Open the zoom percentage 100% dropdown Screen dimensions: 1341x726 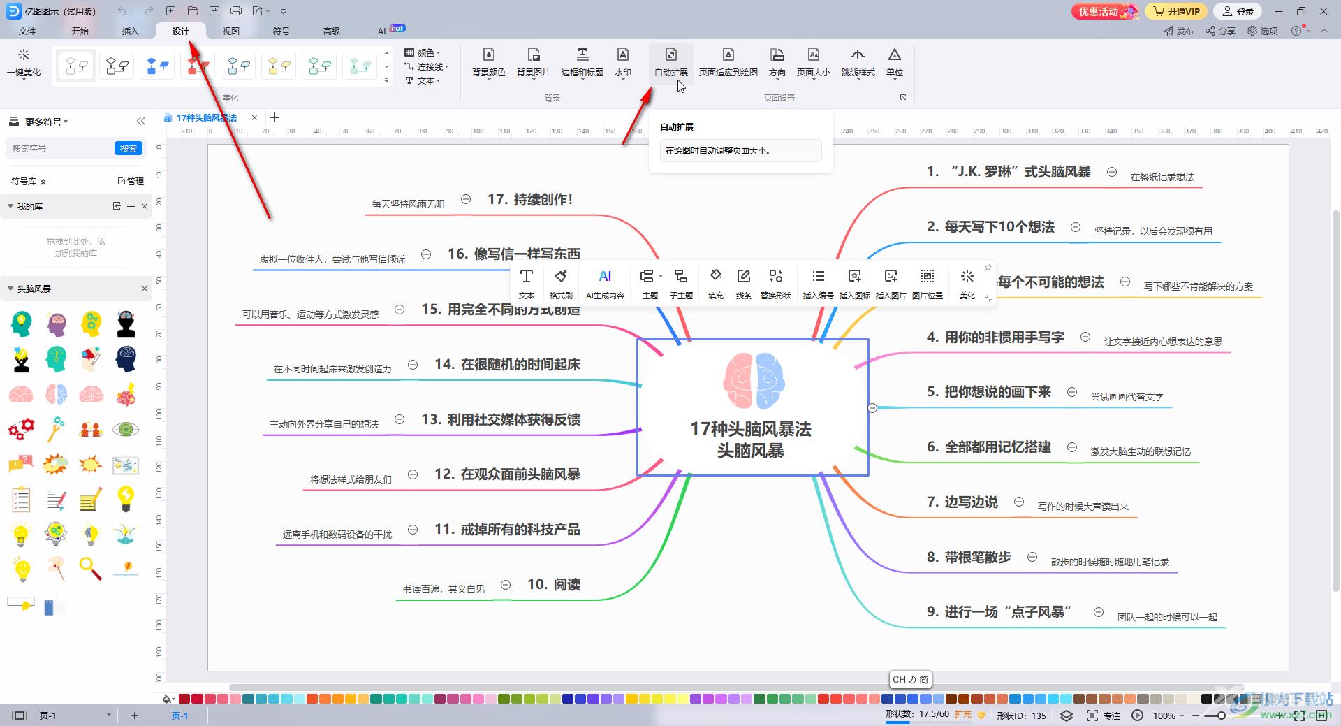click(x=1168, y=716)
